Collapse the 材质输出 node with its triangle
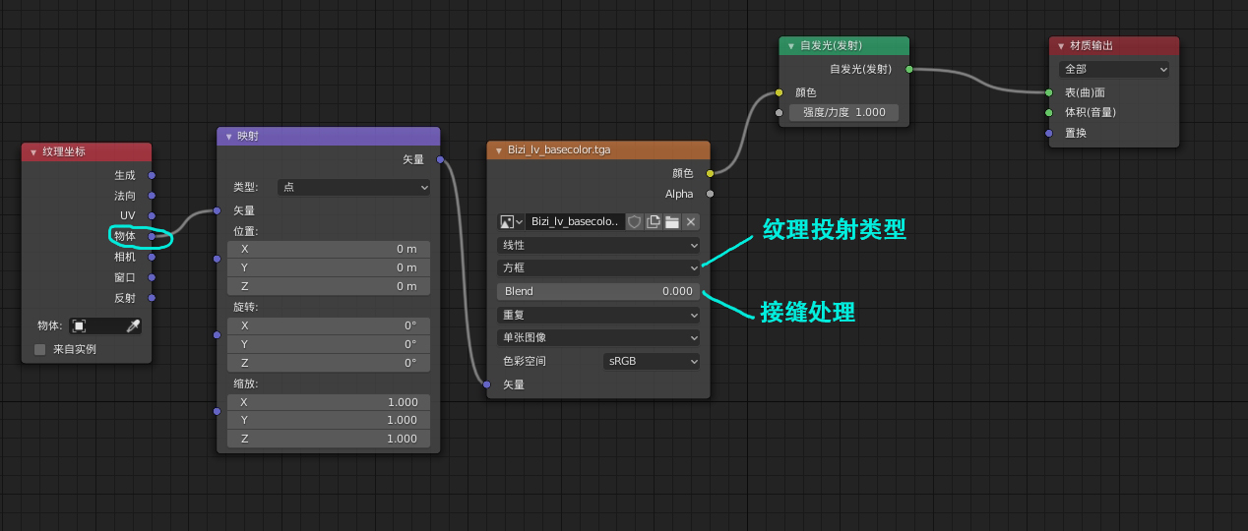 (x=1061, y=46)
